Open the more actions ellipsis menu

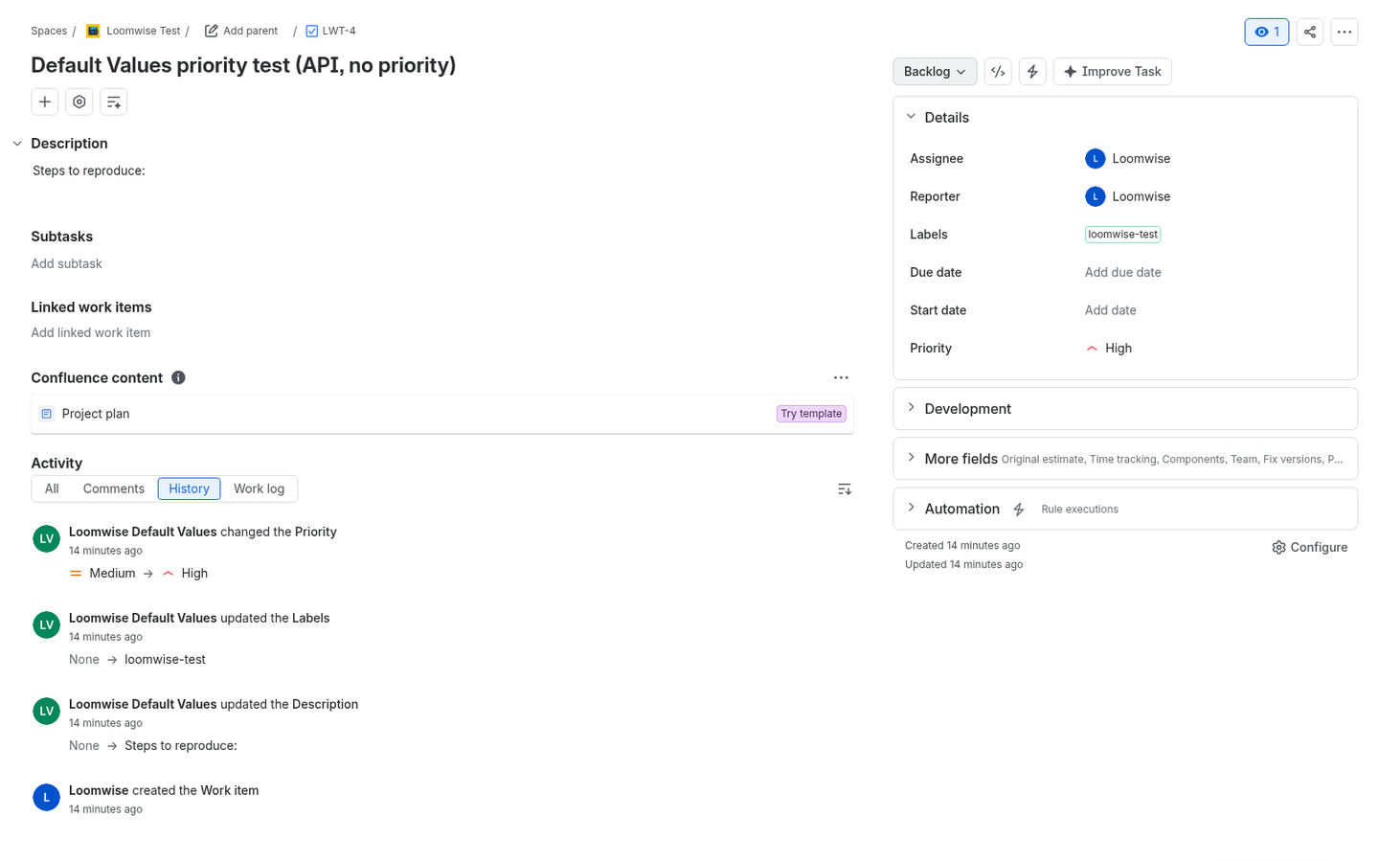coord(1345,32)
